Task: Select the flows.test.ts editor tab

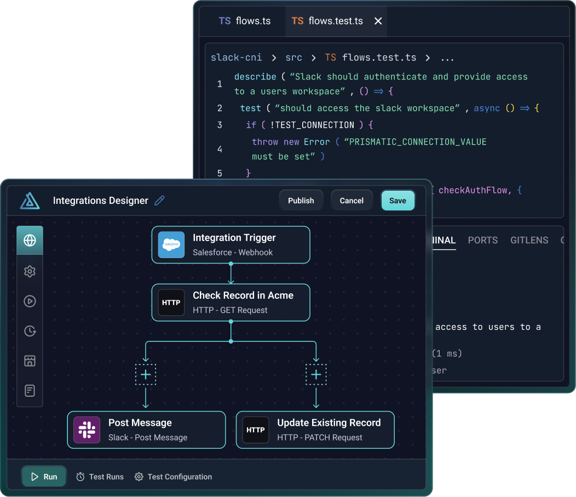Action: pos(336,21)
